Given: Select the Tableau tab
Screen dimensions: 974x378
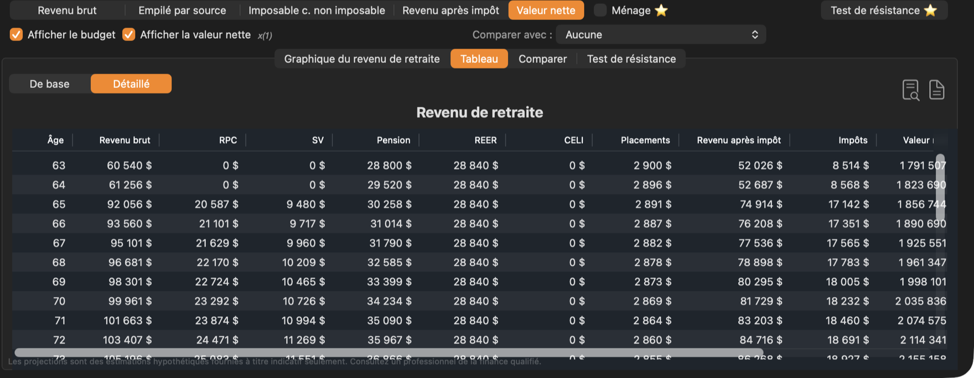Looking at the screenshot, I should (x=479, y=59).
